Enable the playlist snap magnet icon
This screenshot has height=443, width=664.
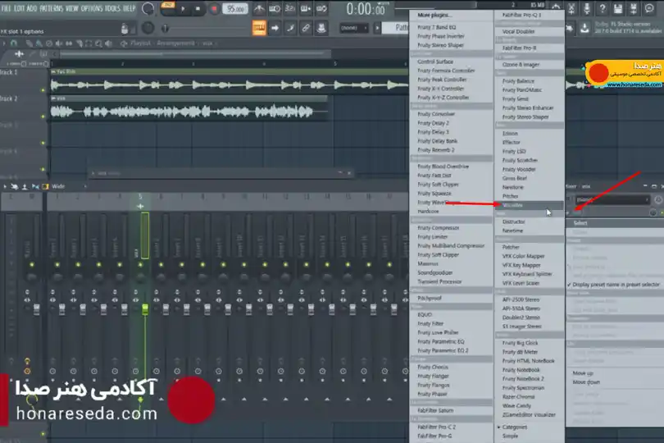14,43
